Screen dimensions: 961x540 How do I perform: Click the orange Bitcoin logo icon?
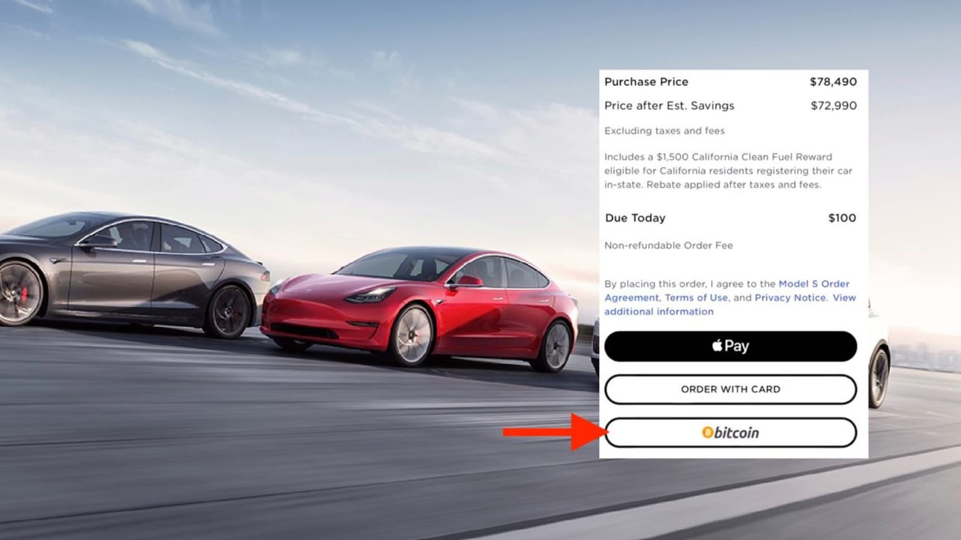[x=708, y=433]
